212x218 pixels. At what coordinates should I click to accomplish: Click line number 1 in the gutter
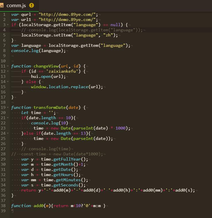4,14
